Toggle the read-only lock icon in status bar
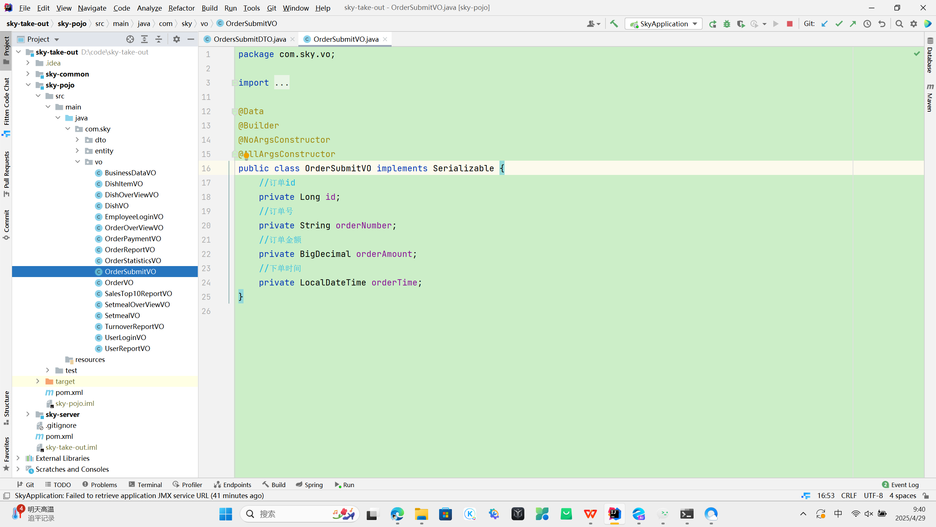This screenshot has width=936, height=527. pos(926,496)
